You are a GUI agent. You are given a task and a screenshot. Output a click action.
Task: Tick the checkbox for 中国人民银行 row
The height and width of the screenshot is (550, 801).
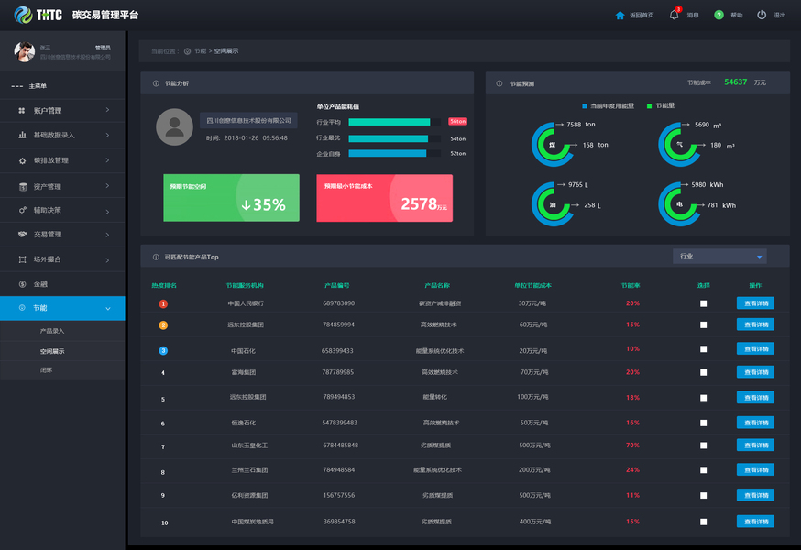coord(704,303)
